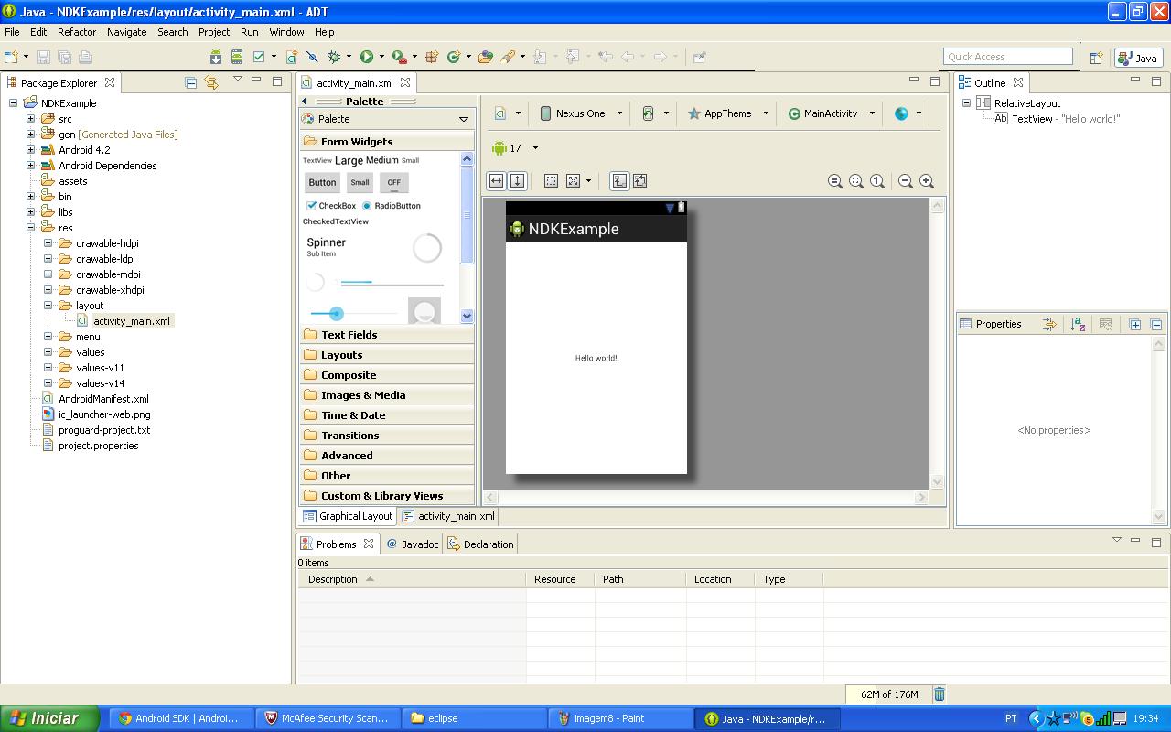
Task: Toggle layout width fill horizontal button
Action: coord(496,181)
